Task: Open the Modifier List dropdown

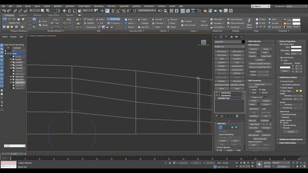Action: 229,47
